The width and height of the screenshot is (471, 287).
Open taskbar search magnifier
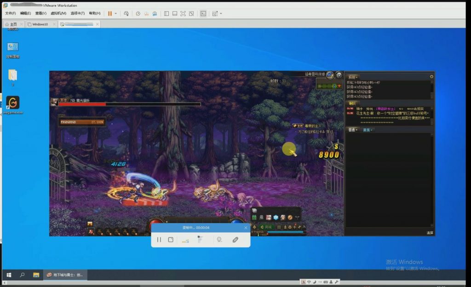click(22, 275)
